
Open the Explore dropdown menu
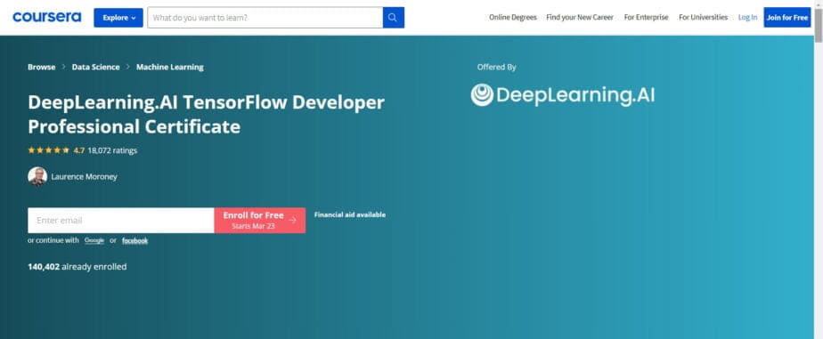point(118,18)
